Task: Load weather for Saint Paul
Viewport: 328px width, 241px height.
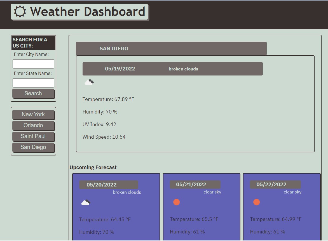Action: pos(33,136)
